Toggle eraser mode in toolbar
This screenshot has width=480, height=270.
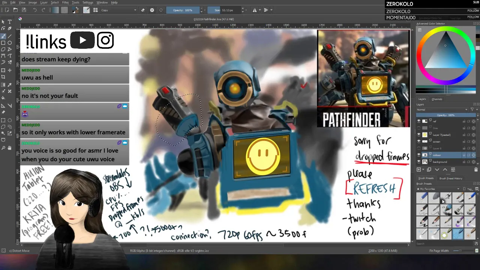point(143,10)
